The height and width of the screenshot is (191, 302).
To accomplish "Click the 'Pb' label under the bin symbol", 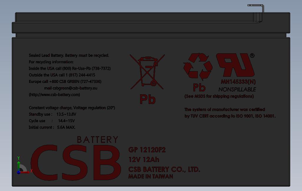I will coord(147,99).
